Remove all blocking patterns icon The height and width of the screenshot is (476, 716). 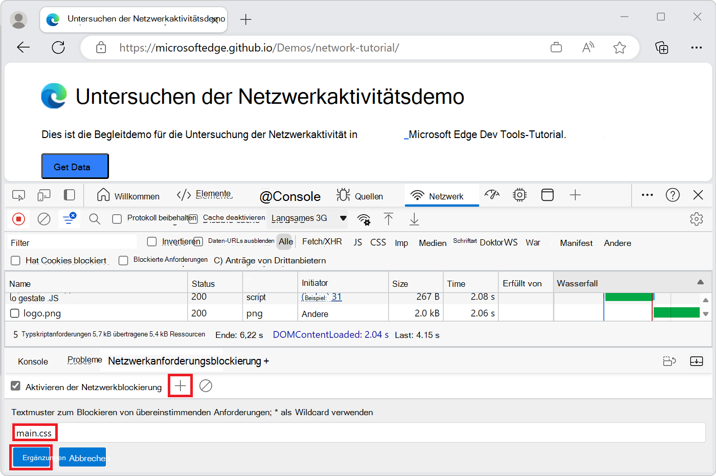point(206,386)
